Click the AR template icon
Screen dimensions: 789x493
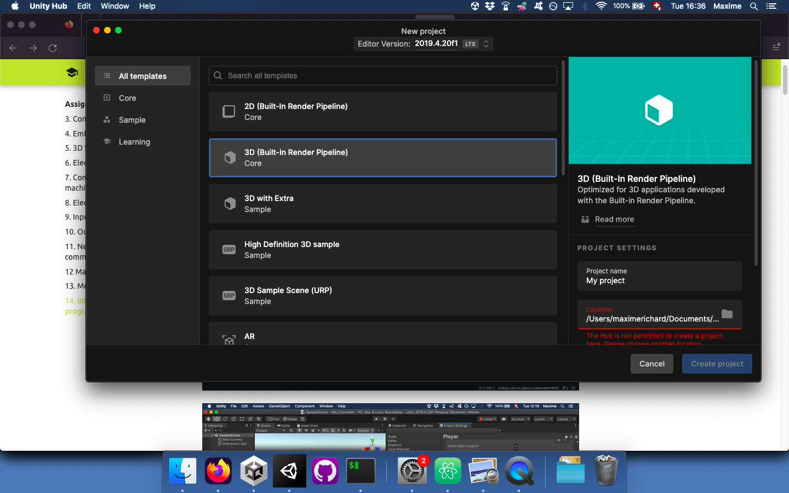[229, 340]
